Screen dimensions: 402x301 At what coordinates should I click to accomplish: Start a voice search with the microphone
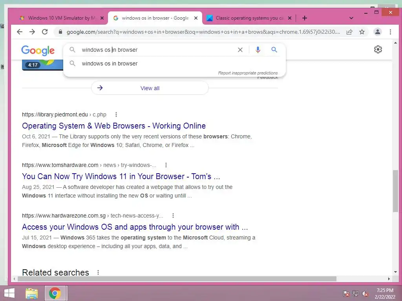click(258, 50)
